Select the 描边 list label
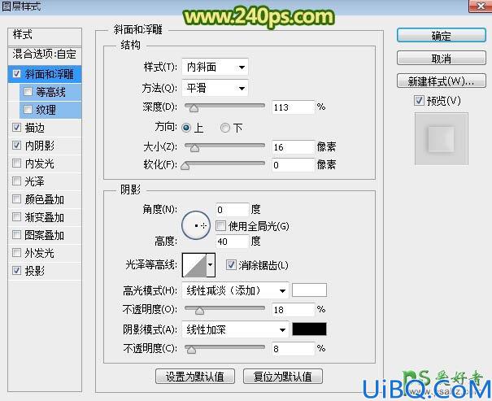Screen dimensions: 492x401 (x=34, y=128)
